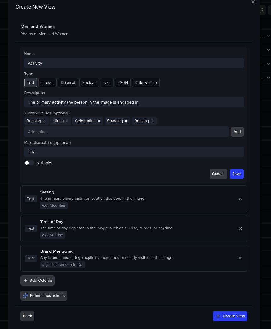The height and width of the screenshot is (329, 271).
Task: Select the Integer type option
Action: [48, 83]
